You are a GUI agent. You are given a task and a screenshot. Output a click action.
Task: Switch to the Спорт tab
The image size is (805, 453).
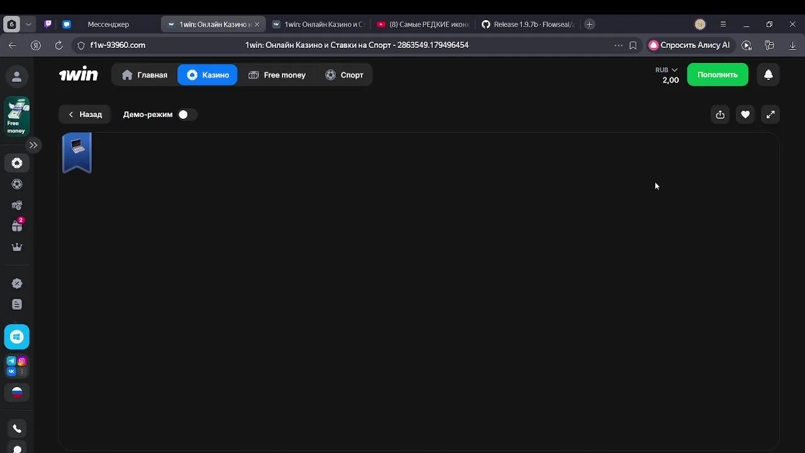pos(344,75)
